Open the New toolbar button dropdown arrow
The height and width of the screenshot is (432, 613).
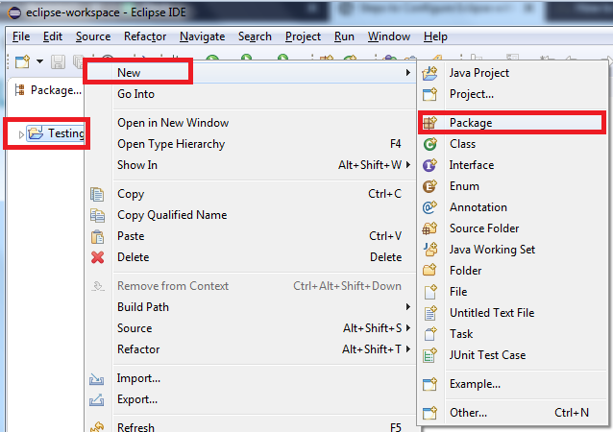tap(39, 62)
